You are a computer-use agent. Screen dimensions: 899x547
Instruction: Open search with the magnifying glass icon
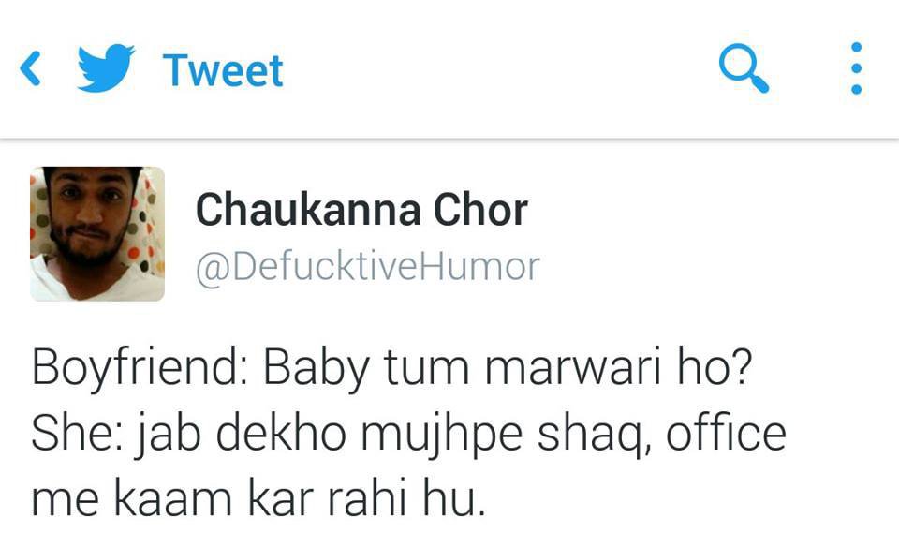744,68
